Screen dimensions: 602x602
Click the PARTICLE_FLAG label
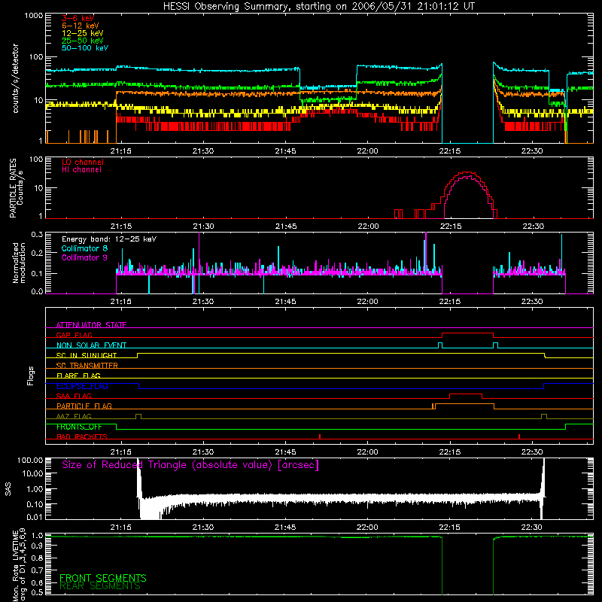click(x=84, y=406)
